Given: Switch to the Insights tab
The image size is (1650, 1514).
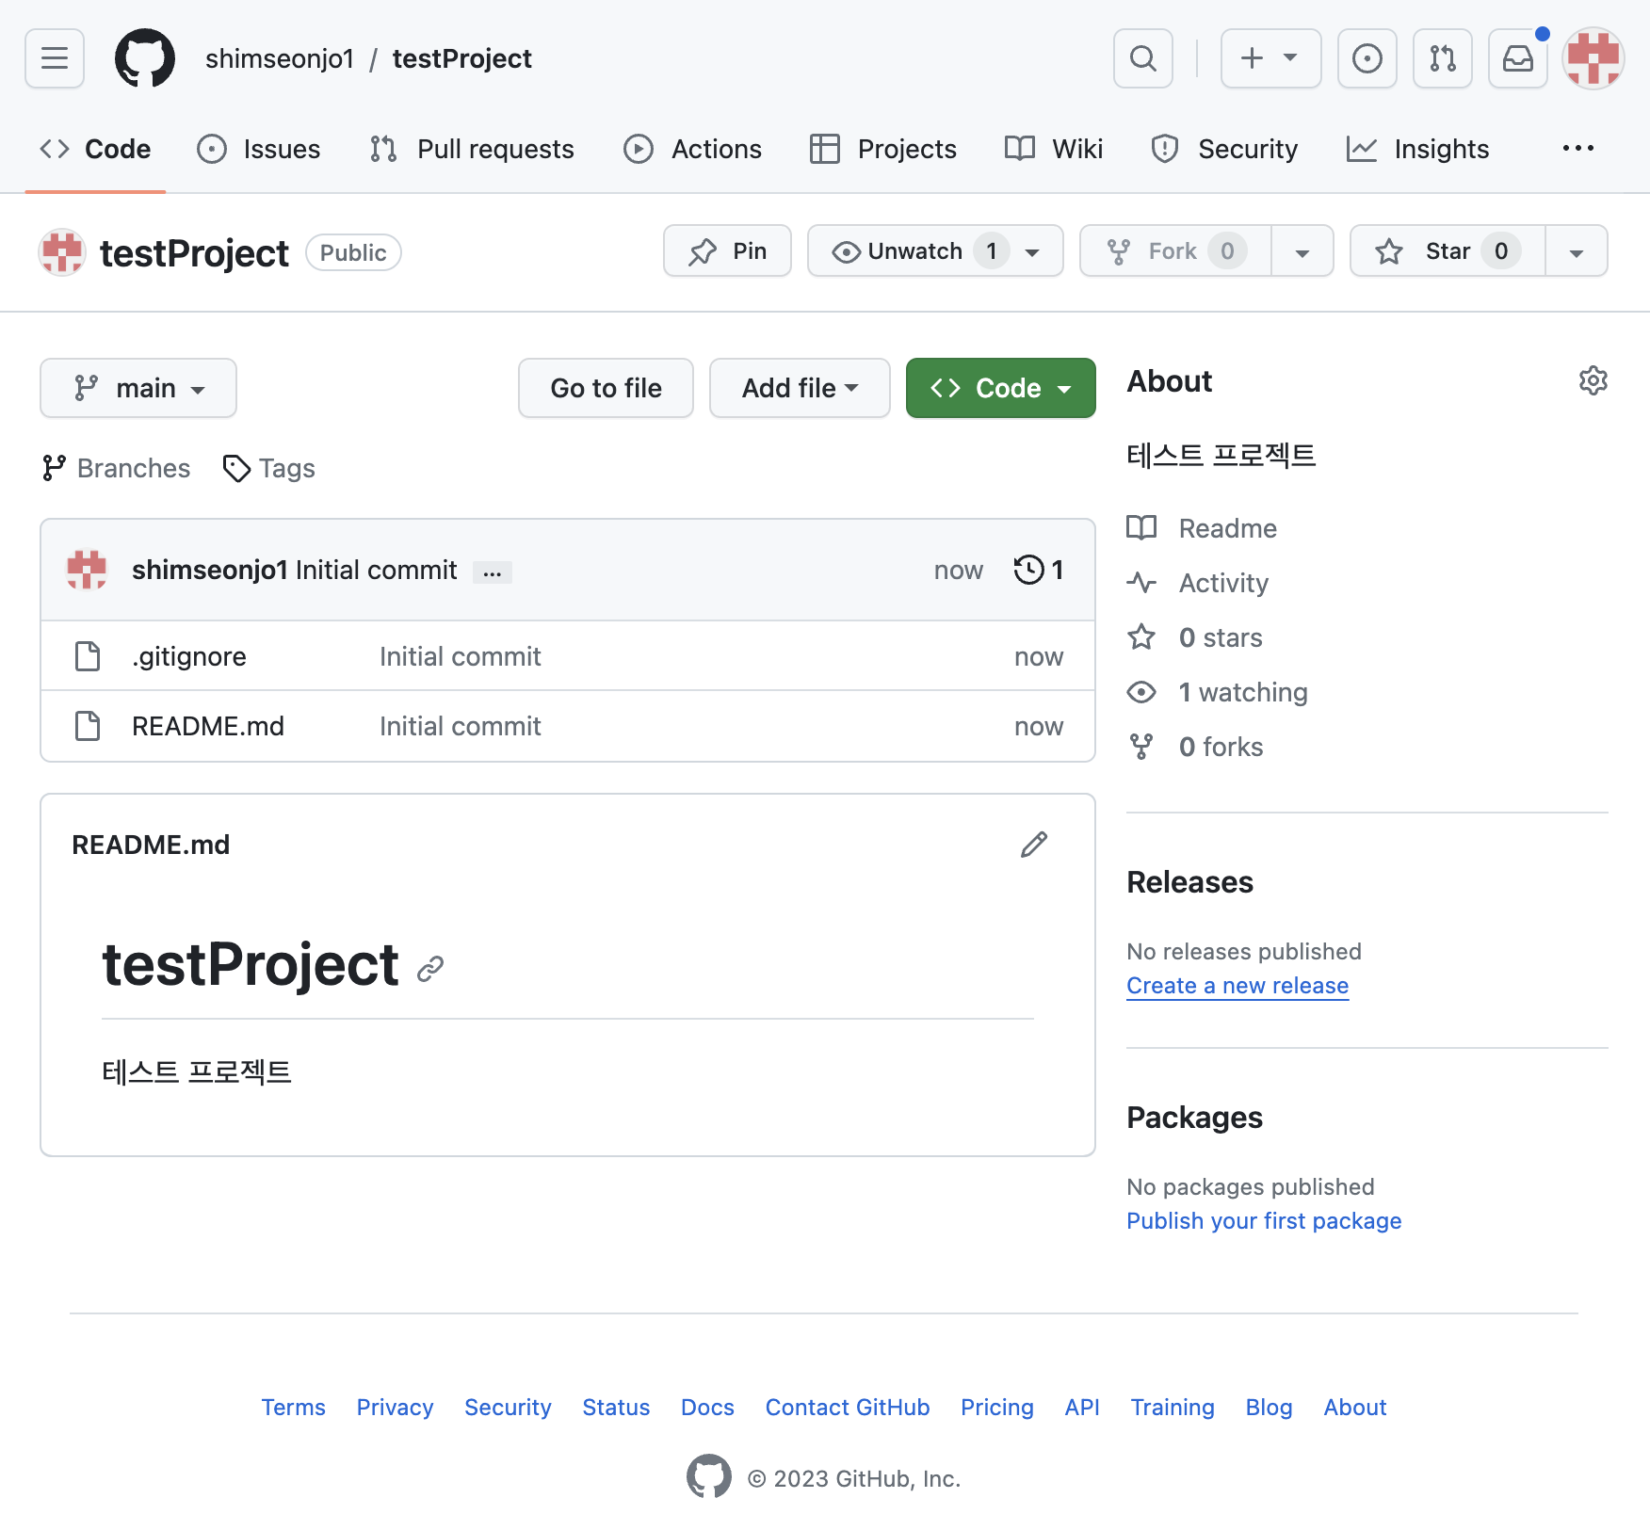Looking at the screenshot, I should (1418, 149).
